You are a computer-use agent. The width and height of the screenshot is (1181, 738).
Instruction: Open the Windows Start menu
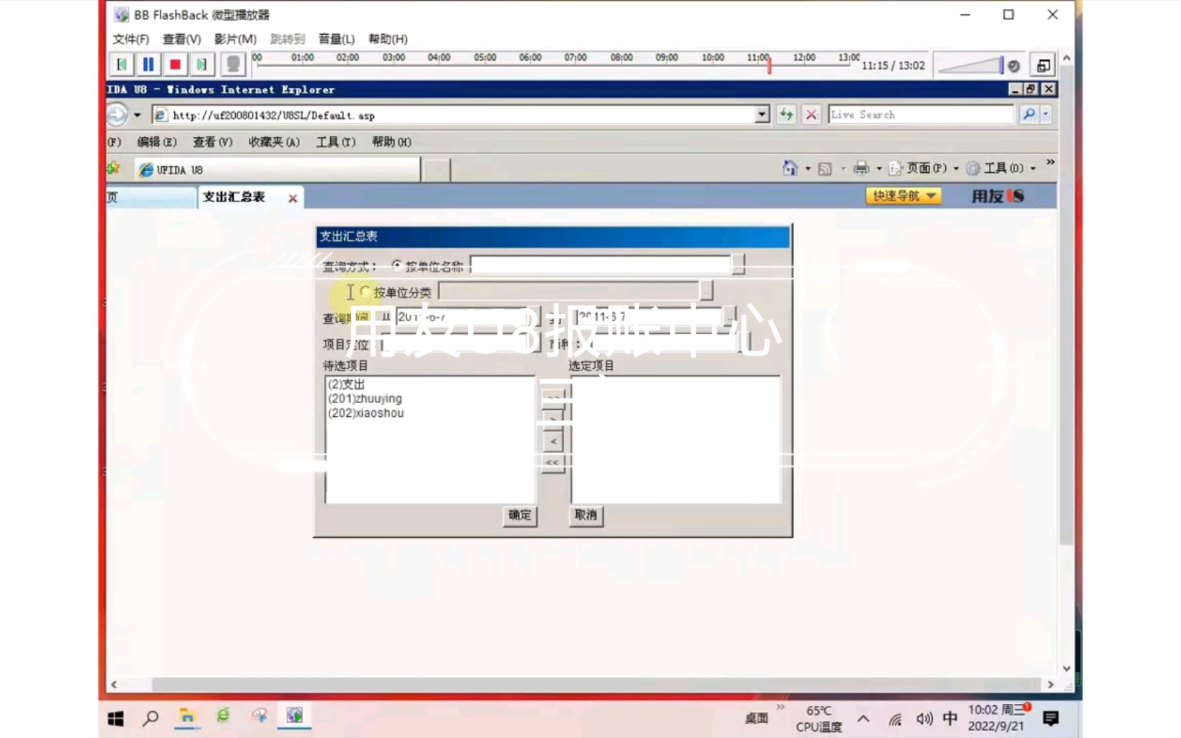pyautogui.click(x=116, y=718)
